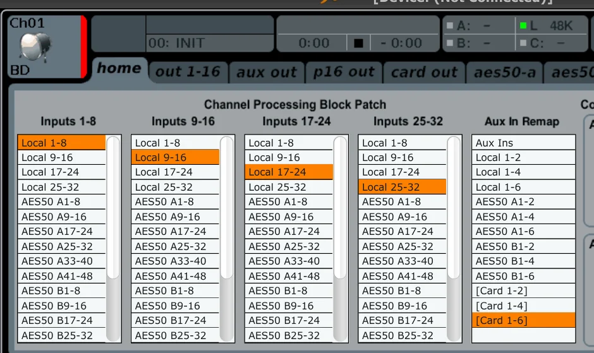Click the Inputs 25-32 scrollbar
This screenshot has height=353, width=594.
454,239
